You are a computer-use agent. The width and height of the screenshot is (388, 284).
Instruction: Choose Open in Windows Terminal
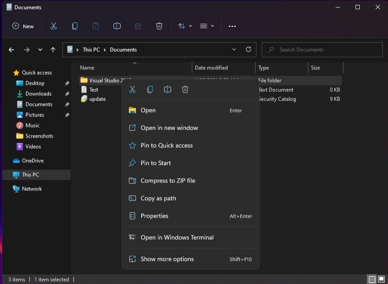tap(190, 238)
